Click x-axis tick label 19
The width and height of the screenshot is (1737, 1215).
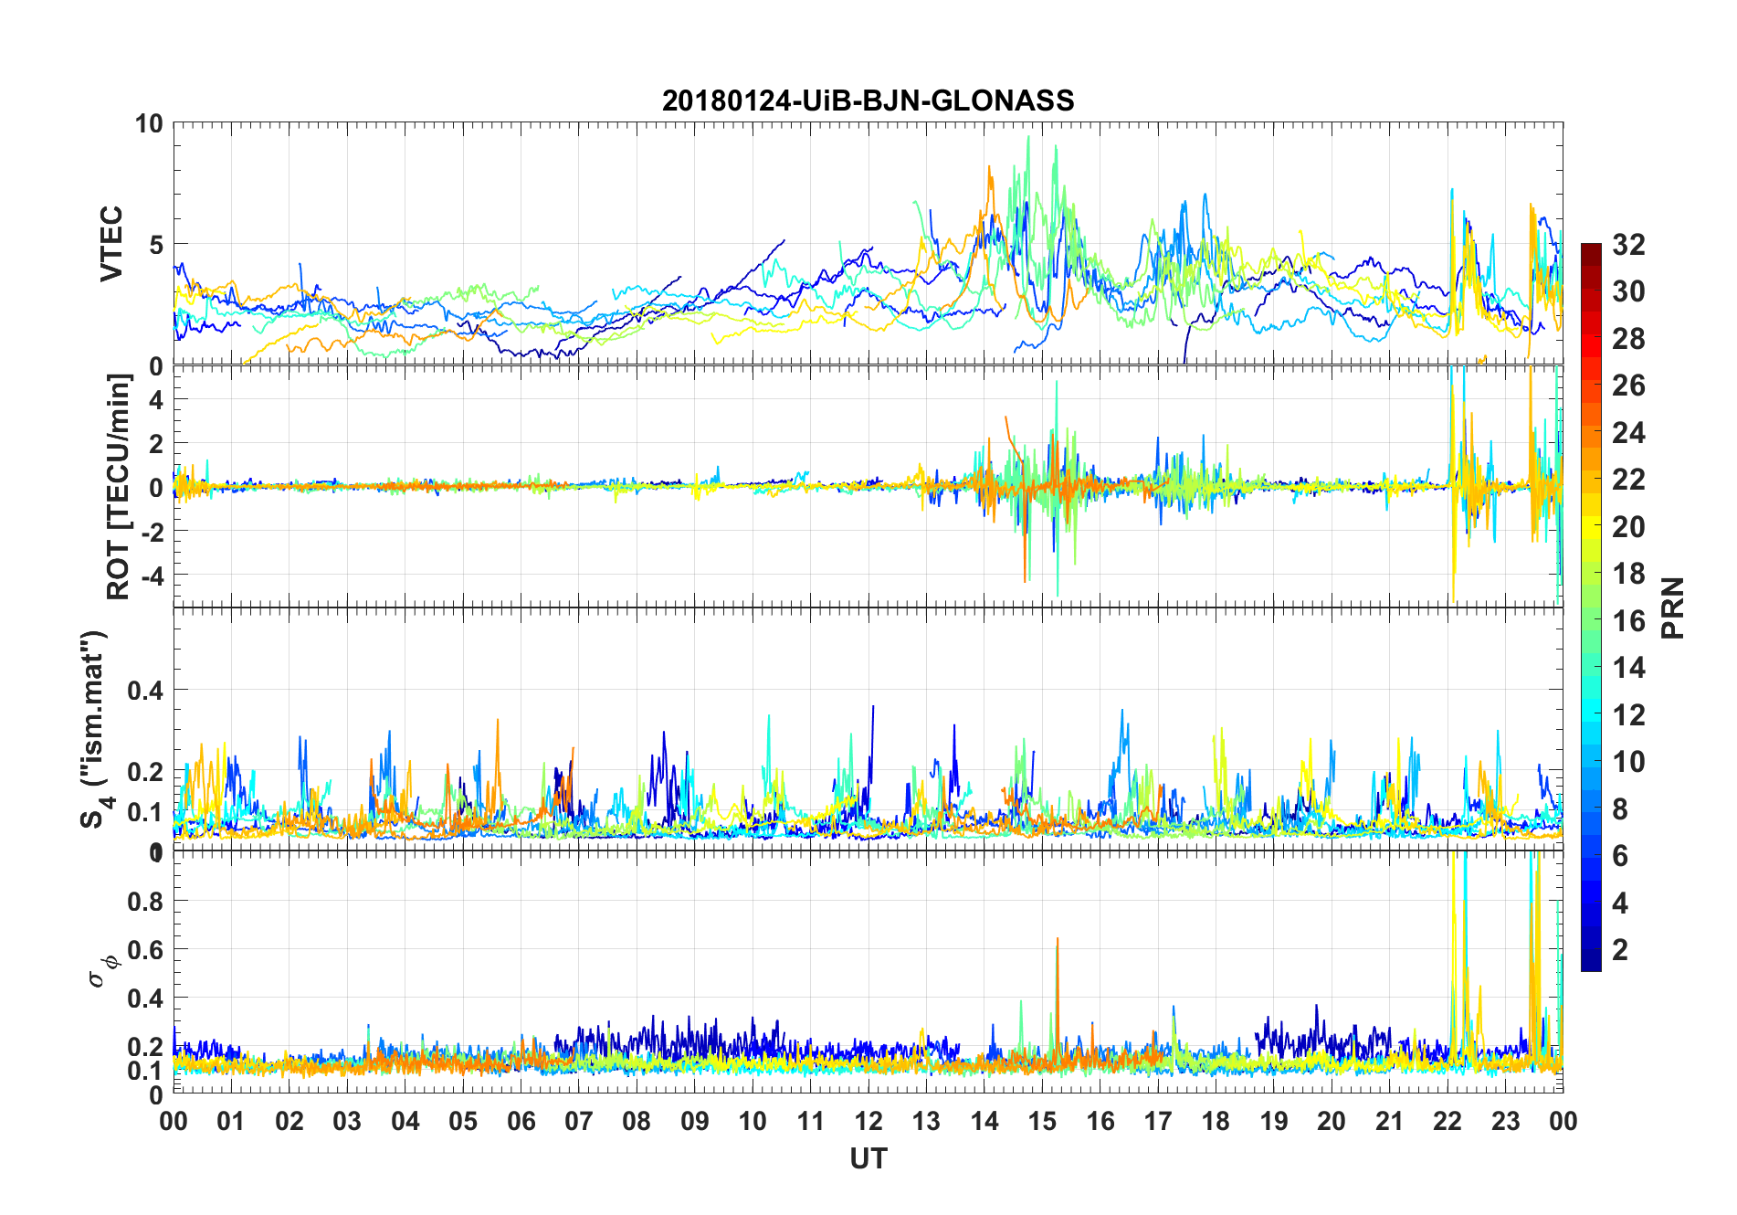point(1274,1121)
